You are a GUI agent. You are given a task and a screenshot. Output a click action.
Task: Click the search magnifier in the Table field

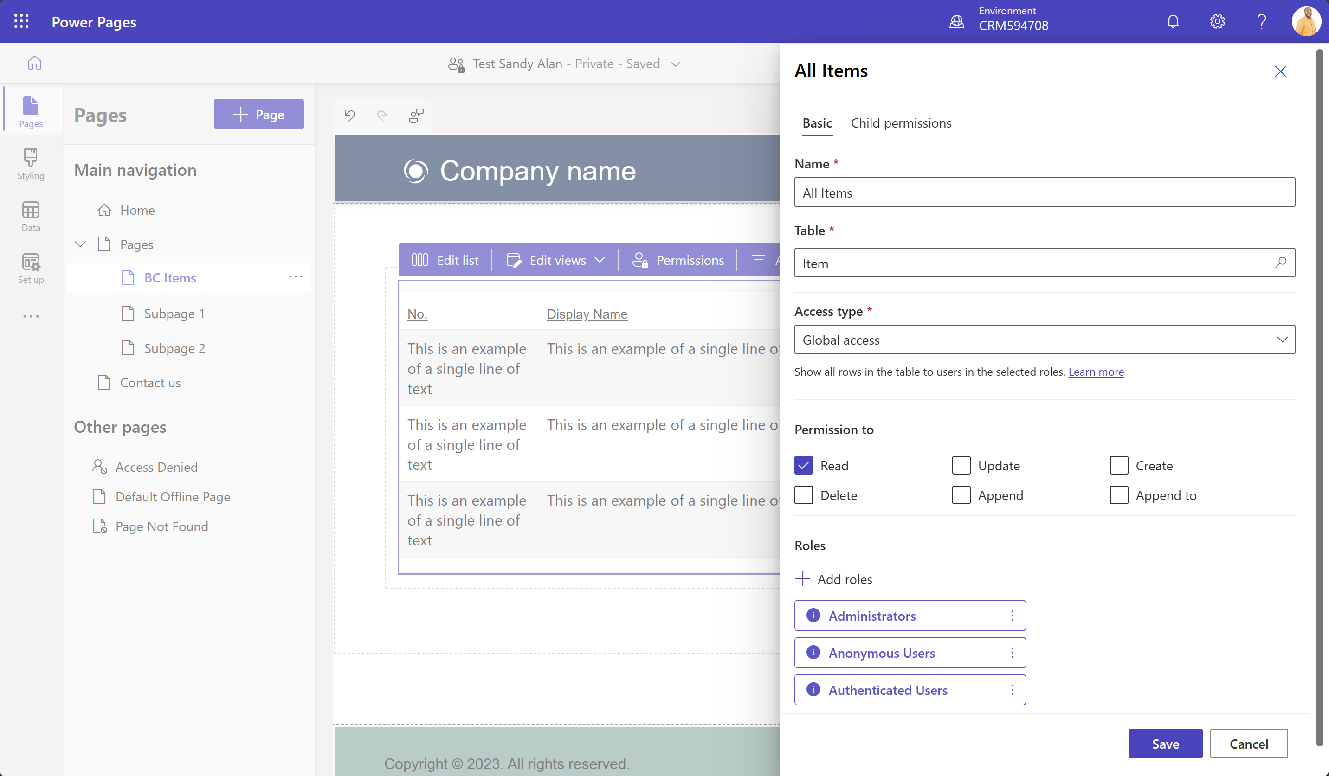[x=1280, y=263]
